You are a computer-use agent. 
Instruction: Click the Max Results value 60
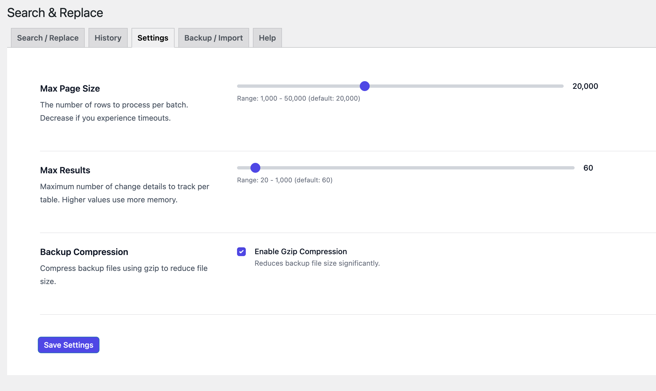pos(588,168)
